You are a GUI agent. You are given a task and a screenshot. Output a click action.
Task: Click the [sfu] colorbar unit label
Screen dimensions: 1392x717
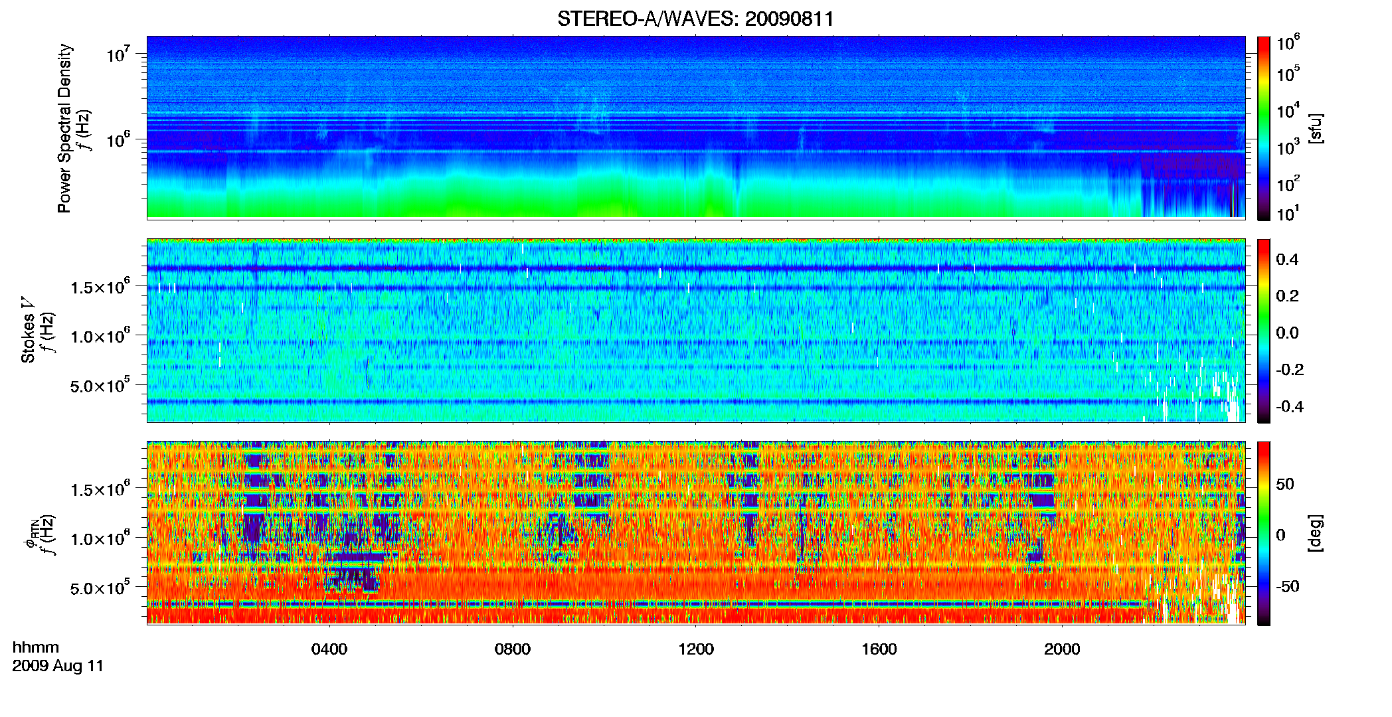coord(1316,128)
